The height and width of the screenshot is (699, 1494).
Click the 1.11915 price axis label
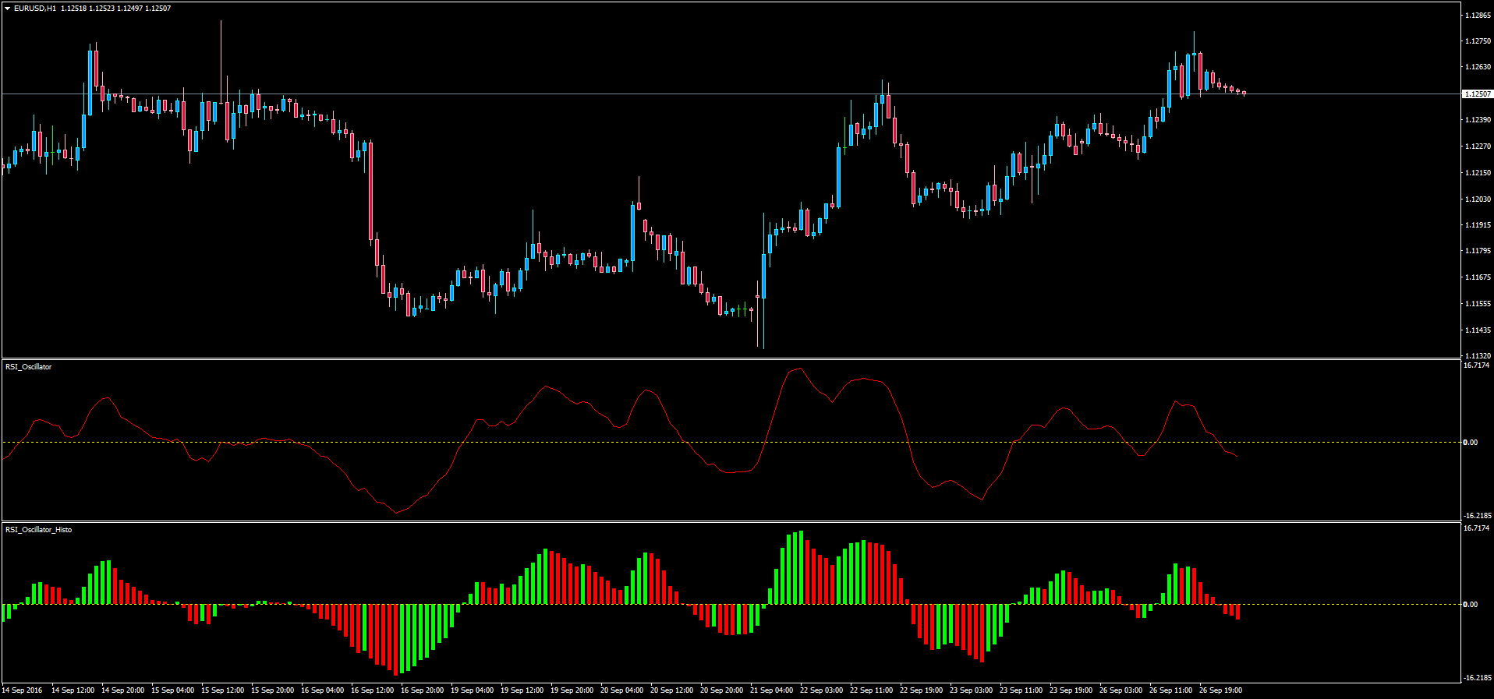pyautogui.click(x=1478, y=224)
